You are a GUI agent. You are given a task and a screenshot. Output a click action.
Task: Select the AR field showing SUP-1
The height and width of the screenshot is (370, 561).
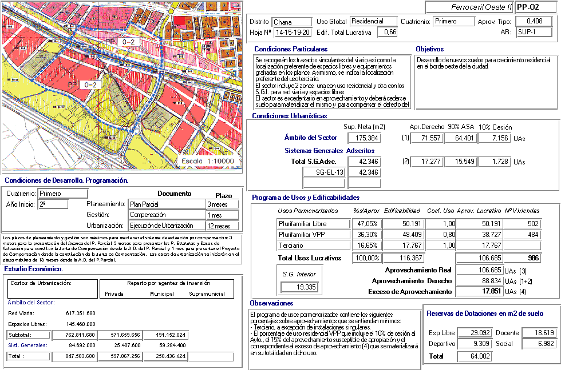pyautogui.click(x=534, y=32)
